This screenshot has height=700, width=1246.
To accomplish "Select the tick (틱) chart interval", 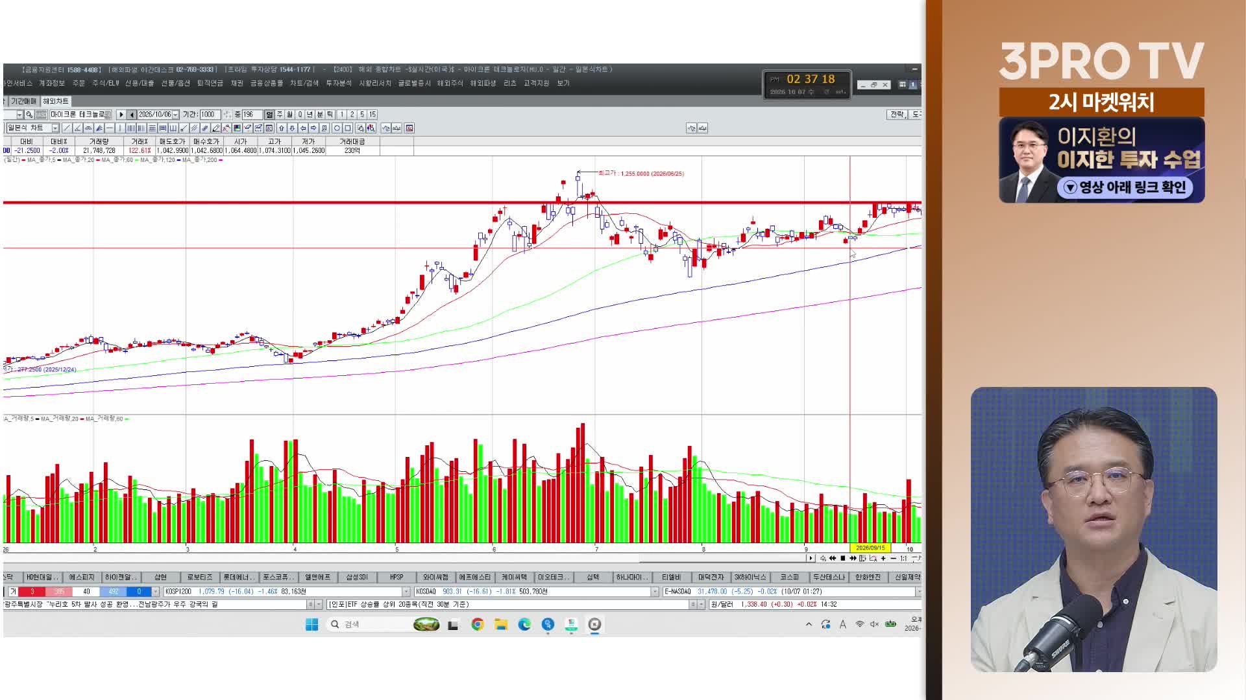I will pyautogui.click(x=330, y=115).
